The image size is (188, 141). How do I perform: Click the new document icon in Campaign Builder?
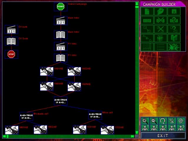(x=147, y=11)
